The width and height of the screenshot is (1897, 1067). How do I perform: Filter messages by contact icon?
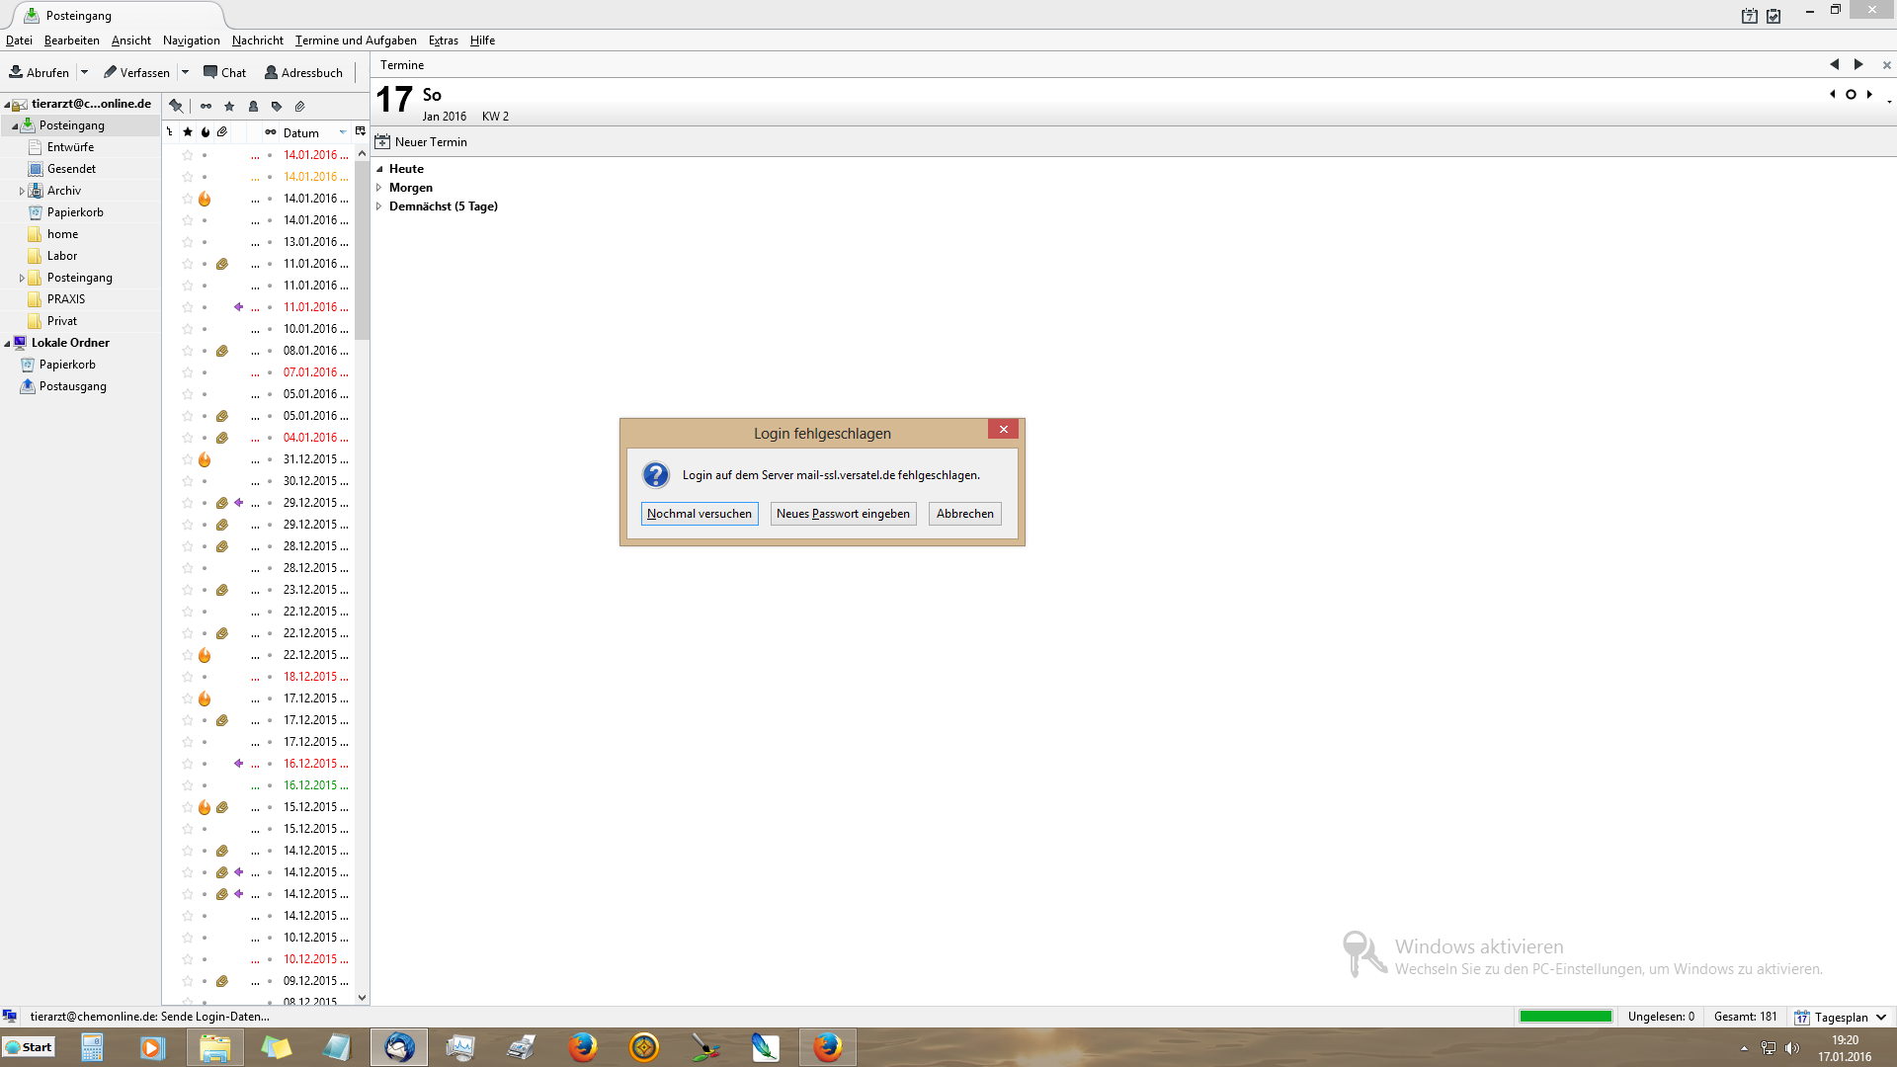click(x=253, y=106)
